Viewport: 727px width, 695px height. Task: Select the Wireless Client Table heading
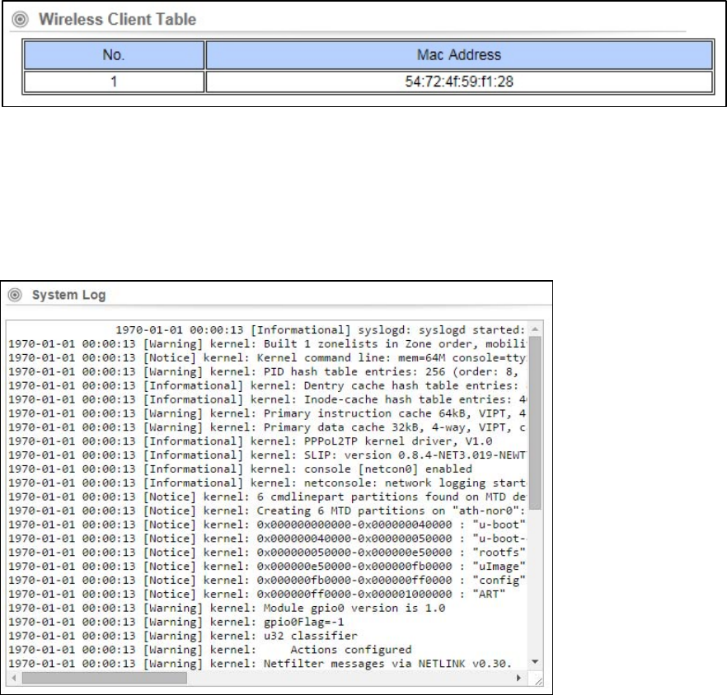click(117, 20)
